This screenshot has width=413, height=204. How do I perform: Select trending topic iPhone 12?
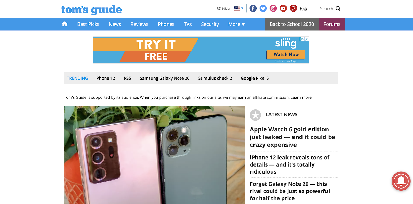[x=105, y=78]
